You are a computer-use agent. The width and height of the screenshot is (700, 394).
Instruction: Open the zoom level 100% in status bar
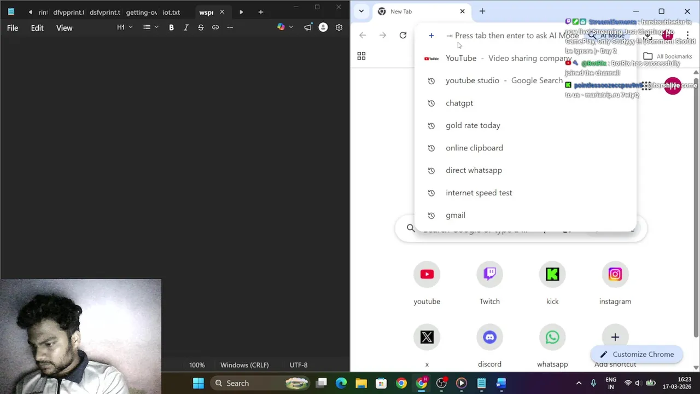click(x=197, y=365)
